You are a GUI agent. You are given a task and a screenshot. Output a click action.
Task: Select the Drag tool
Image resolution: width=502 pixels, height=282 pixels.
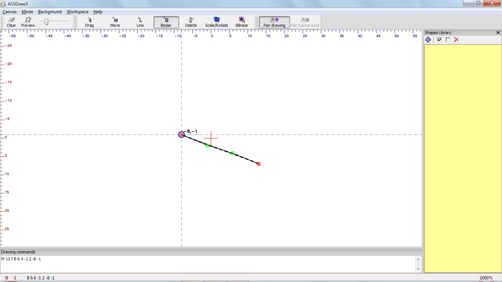[90, 23]
